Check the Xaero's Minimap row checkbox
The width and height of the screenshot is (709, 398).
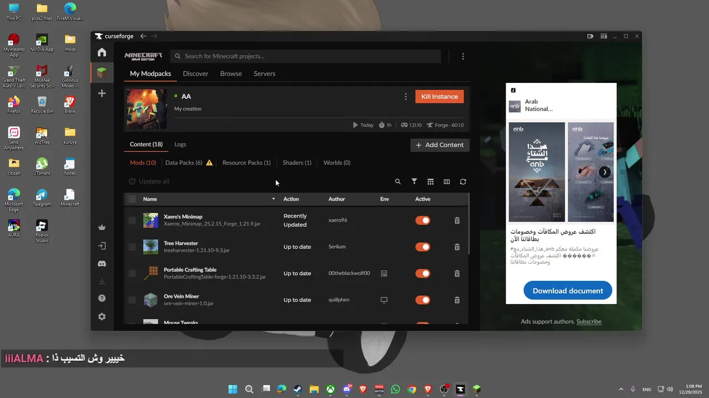point(132,220)
